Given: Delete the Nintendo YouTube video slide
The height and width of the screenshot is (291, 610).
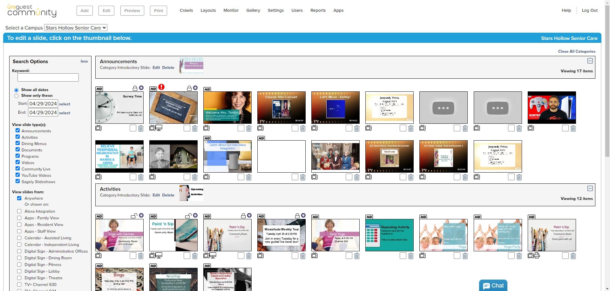Looking at the screenshot, I should click(573, 128).
